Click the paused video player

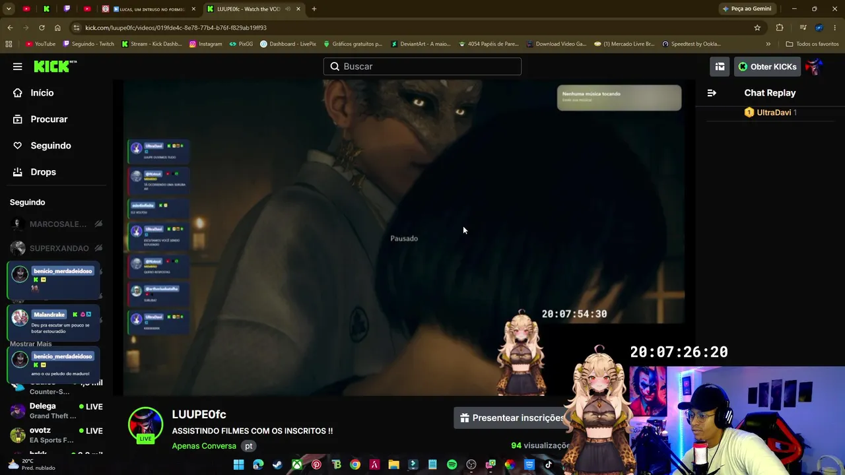click(x=403, y=237)
